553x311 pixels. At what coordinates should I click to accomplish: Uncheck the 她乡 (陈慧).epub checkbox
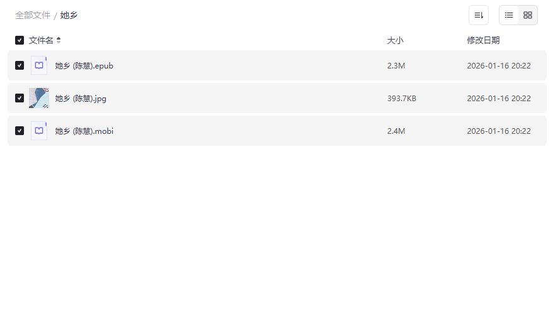tap(20, 65)
